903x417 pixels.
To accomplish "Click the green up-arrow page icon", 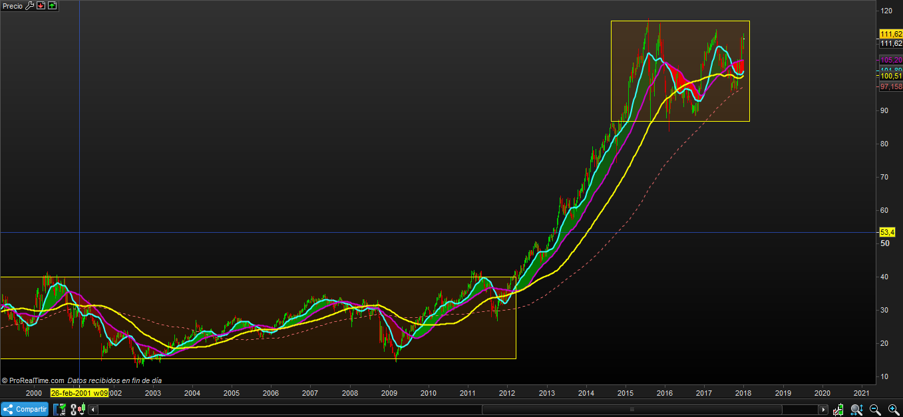I will point(52,5).
